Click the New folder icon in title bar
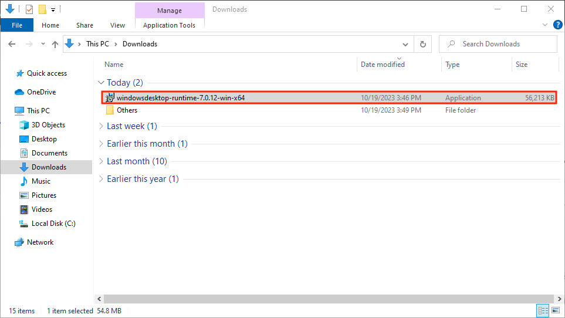565x318 pixels. pos(42,9)
